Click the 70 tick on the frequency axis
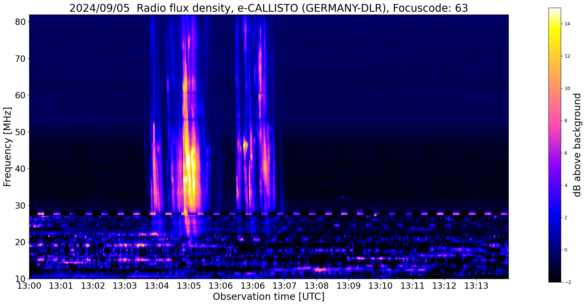 click(20, 59)
